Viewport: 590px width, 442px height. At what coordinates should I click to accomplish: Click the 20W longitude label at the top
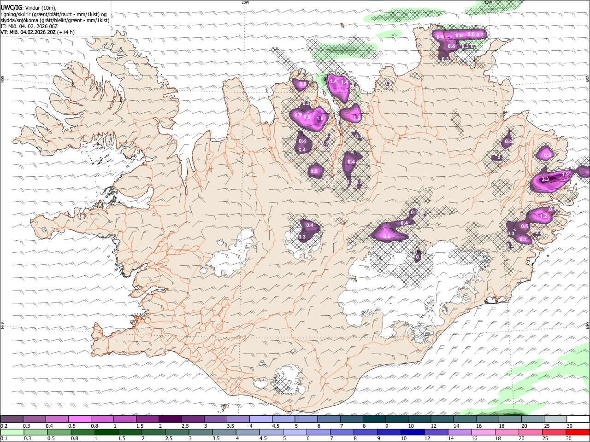(x=245, y=2)
